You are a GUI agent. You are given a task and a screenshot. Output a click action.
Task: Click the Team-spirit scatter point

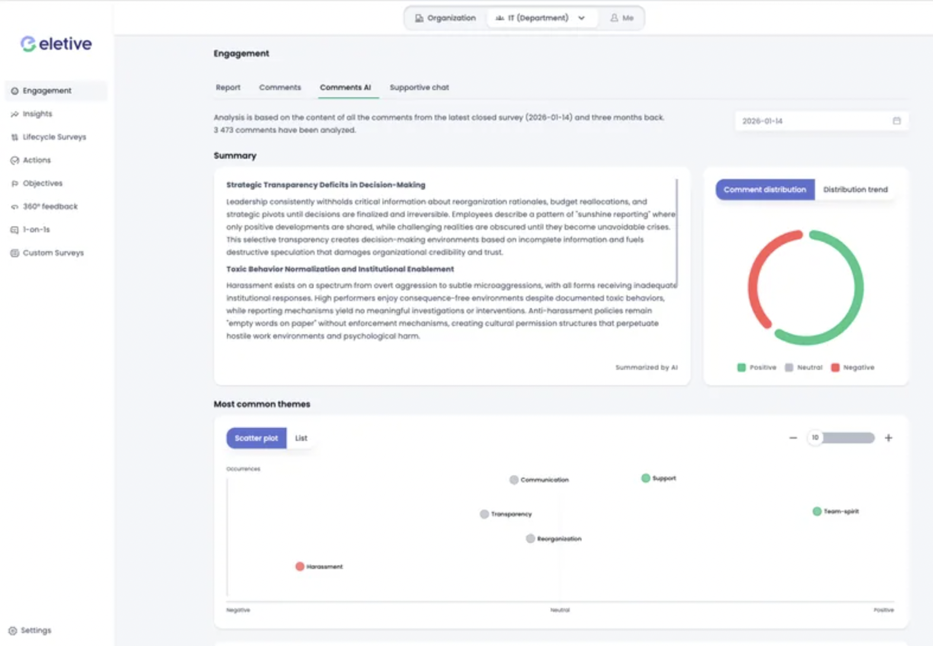point(817,511)
